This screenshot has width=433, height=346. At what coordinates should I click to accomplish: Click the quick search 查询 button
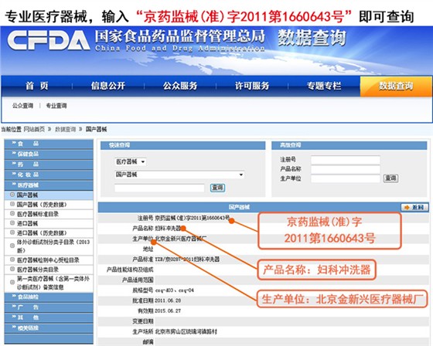(x=217, y=188)
